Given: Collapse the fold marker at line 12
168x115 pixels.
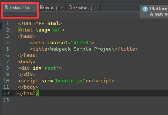Looking at the screenshot, I should (x=16, y=94).
